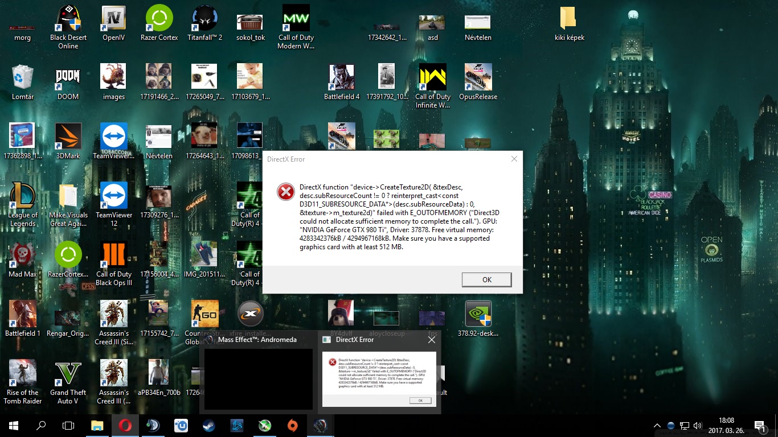Open the Rise of the Tomb Raider shortcut
This screenshot has width=778, height=437.
(23, 382)
